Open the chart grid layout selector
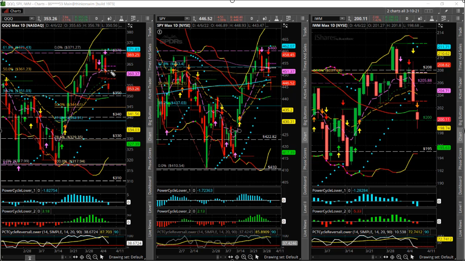 pos(428,11)
